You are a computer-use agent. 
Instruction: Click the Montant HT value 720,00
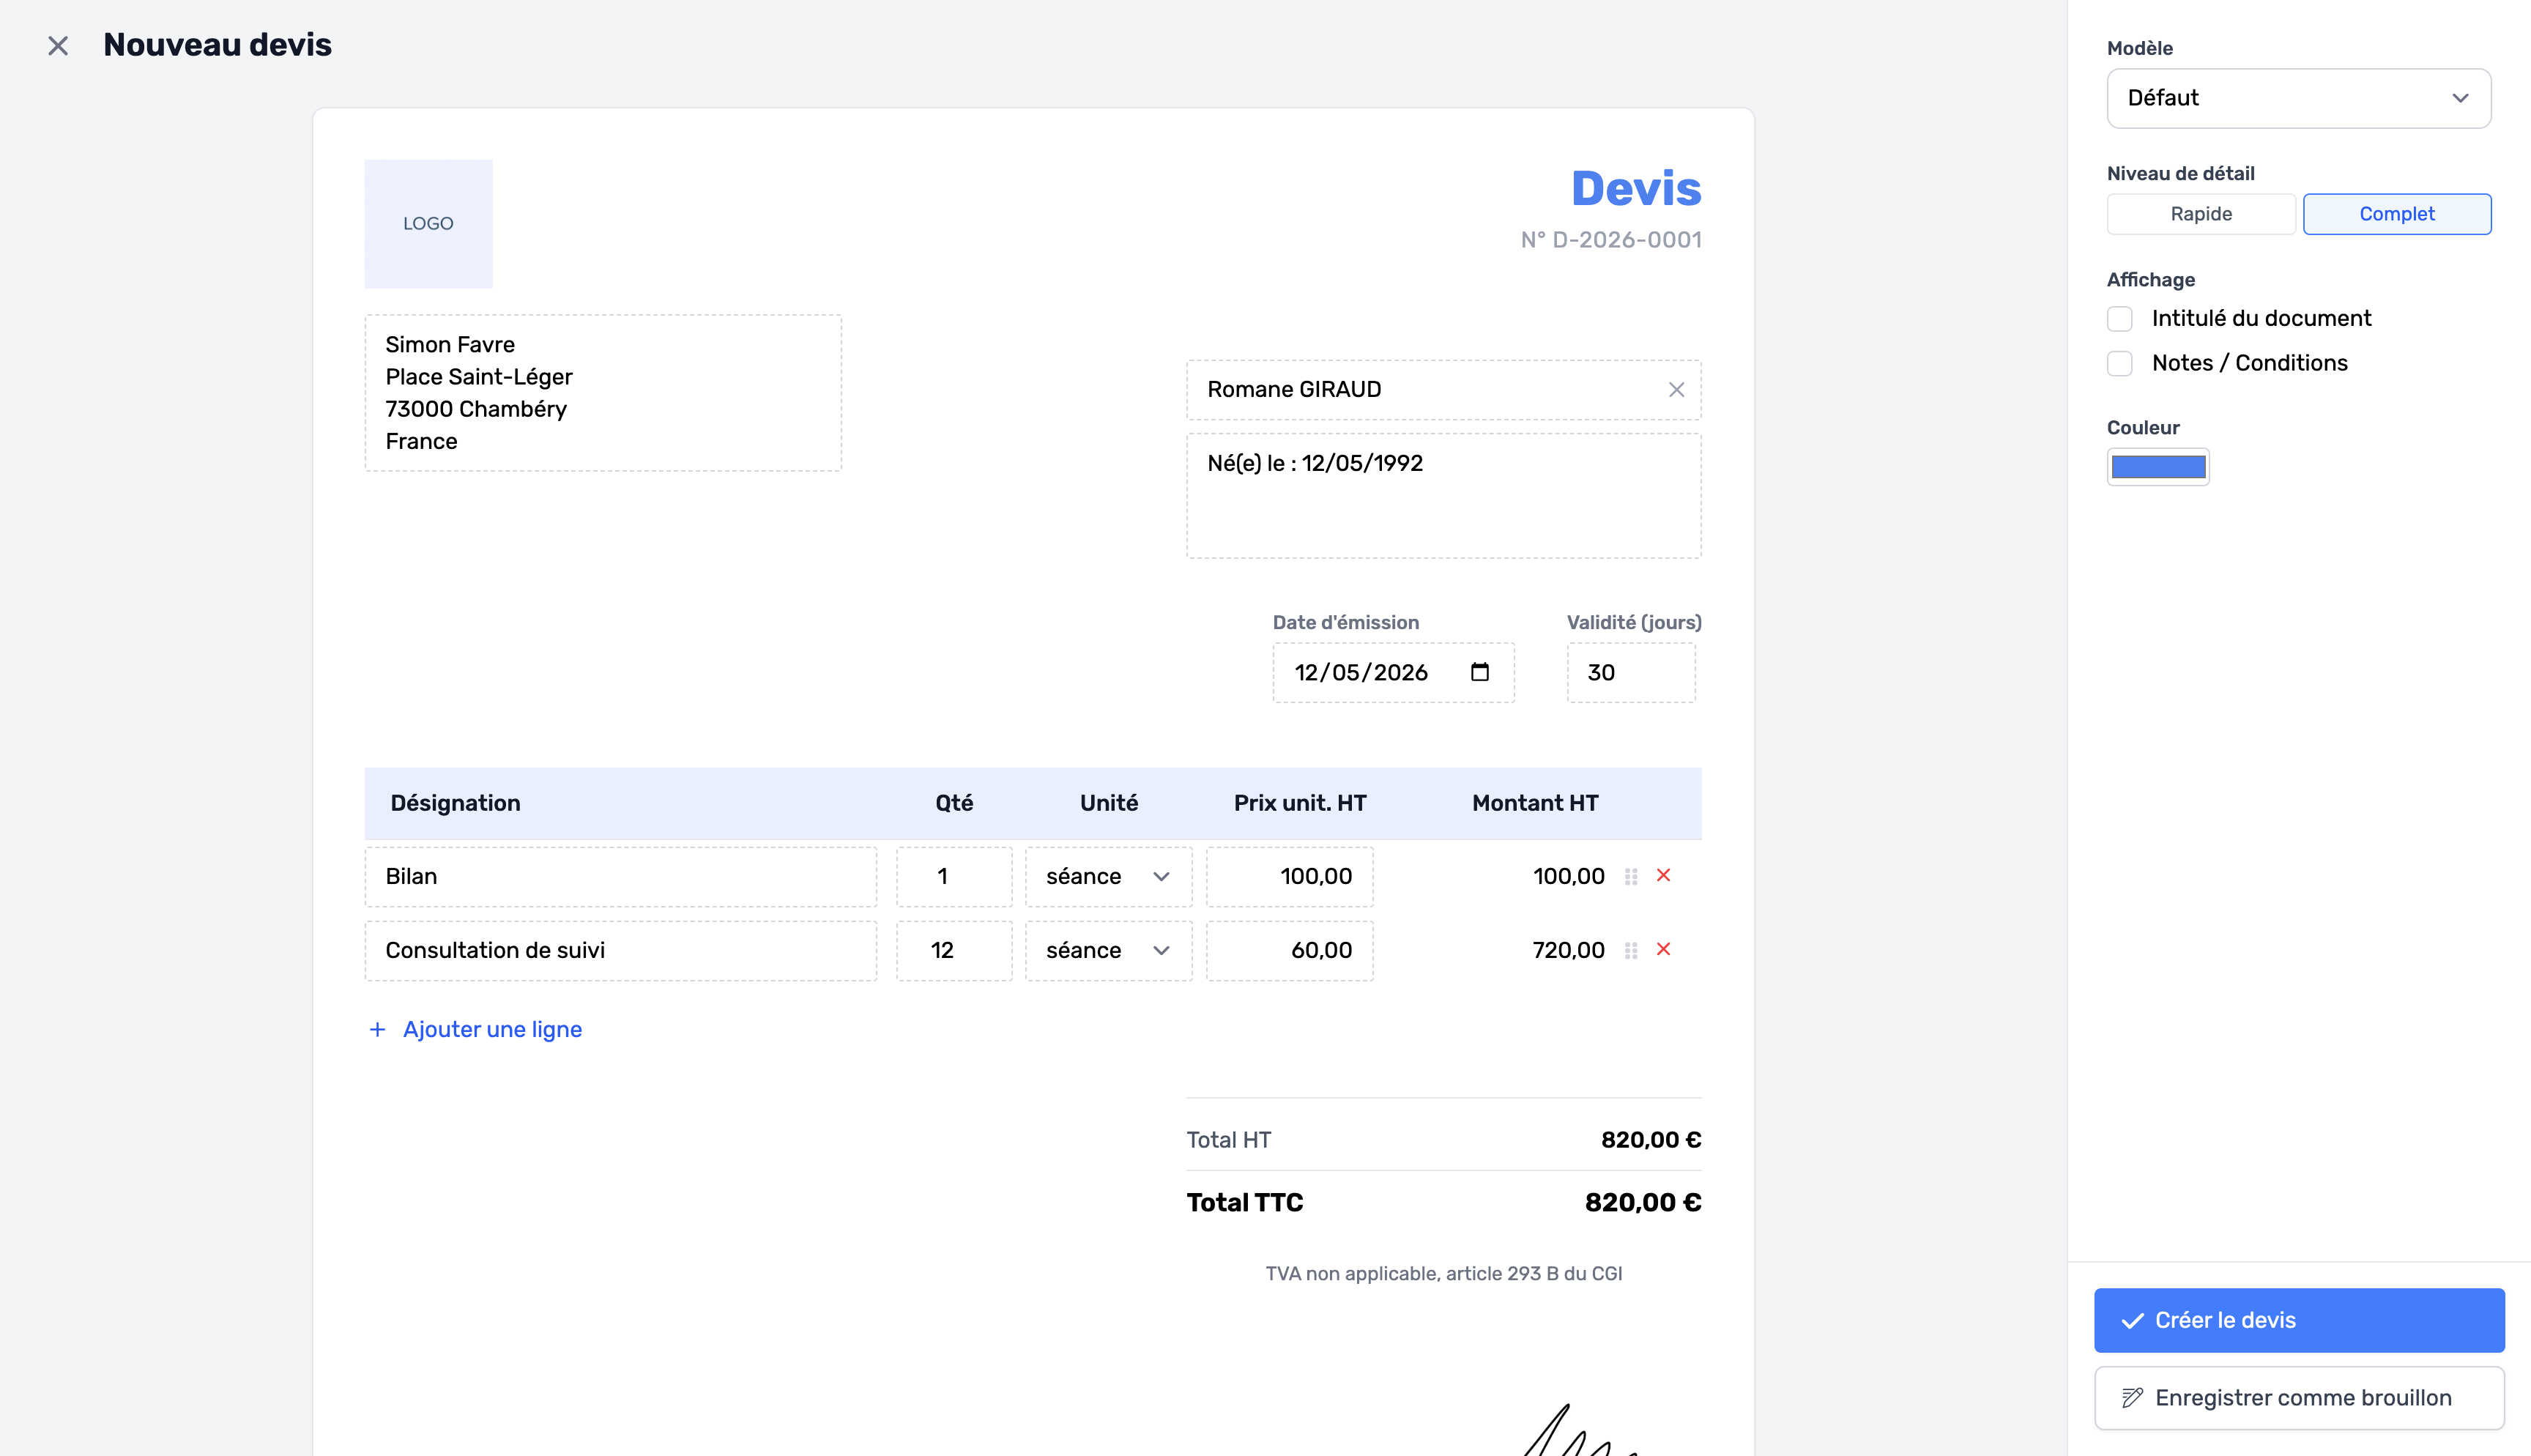pyautogui.click(x=1569, y=951)
